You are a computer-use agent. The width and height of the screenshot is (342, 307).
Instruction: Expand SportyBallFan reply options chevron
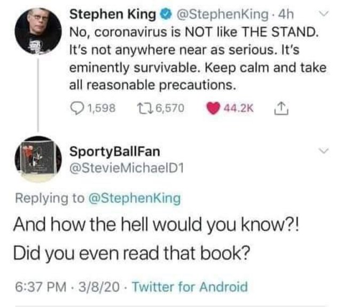323,151
